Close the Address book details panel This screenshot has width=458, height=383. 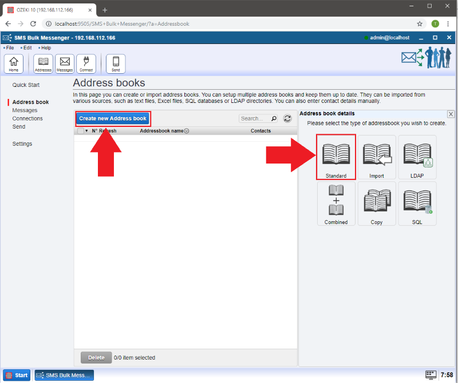click(x=451, y=114)
